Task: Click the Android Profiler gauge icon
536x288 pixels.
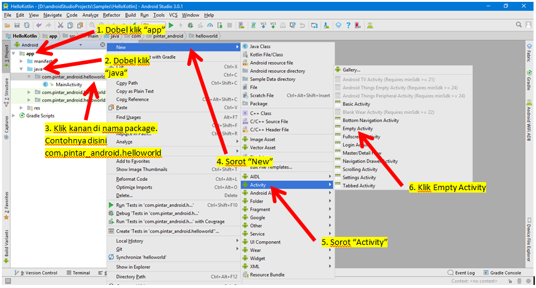Action: pyautogui.click(x=210, y=25)
